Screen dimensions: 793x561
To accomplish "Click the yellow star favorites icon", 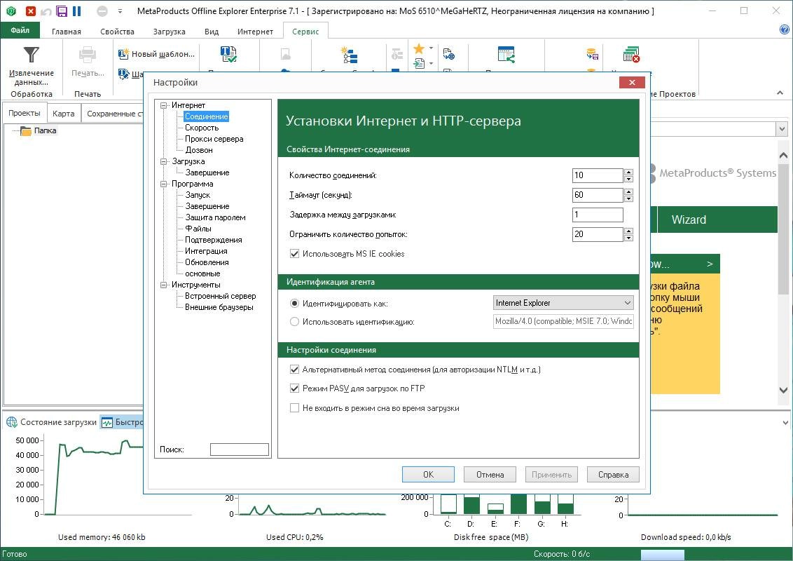I will pyautogui.click(x=419, y=48).
